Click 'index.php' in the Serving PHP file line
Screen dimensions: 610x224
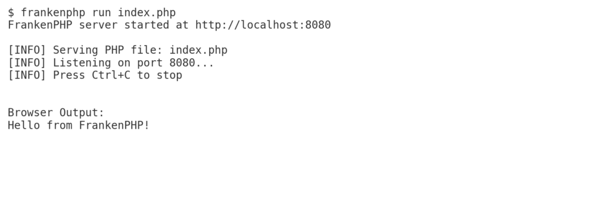click(198, 50)
